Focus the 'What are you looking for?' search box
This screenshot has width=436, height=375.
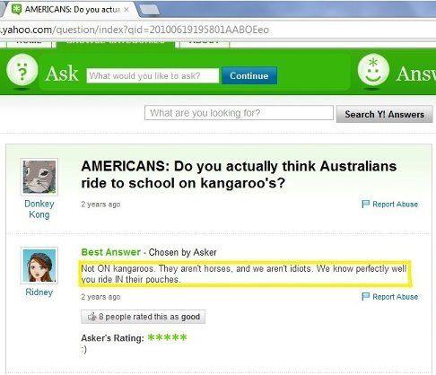click(x=239, y=113)
